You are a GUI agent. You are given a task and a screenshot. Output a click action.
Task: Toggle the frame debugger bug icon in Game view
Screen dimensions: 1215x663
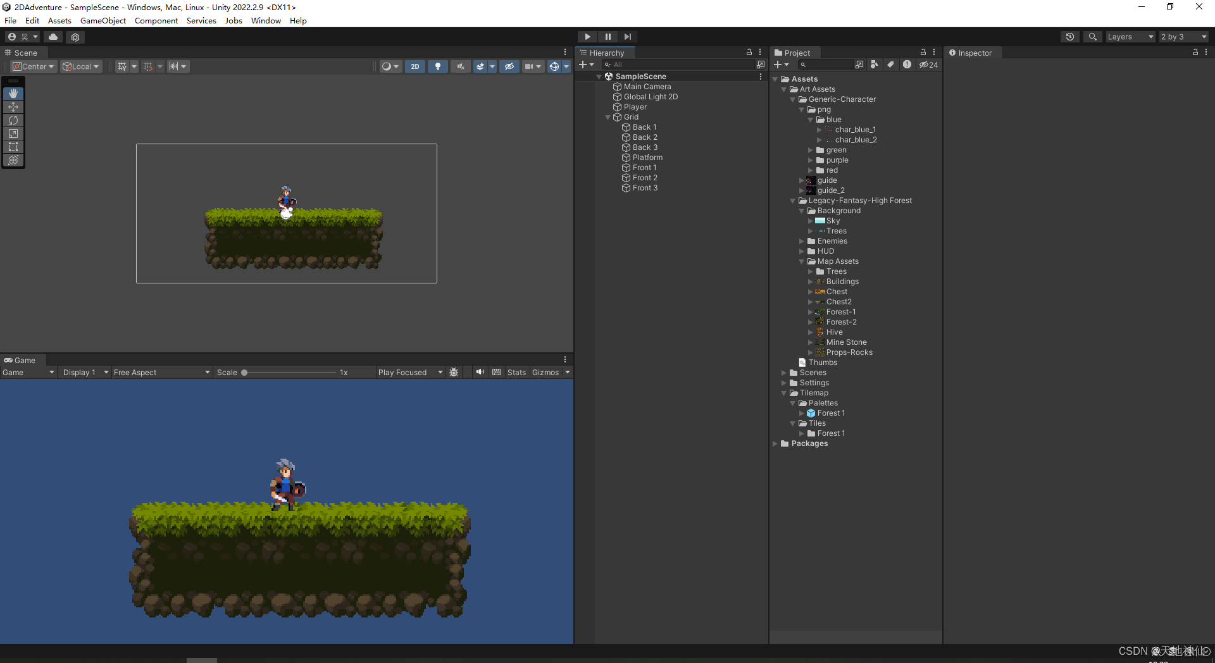454,373
